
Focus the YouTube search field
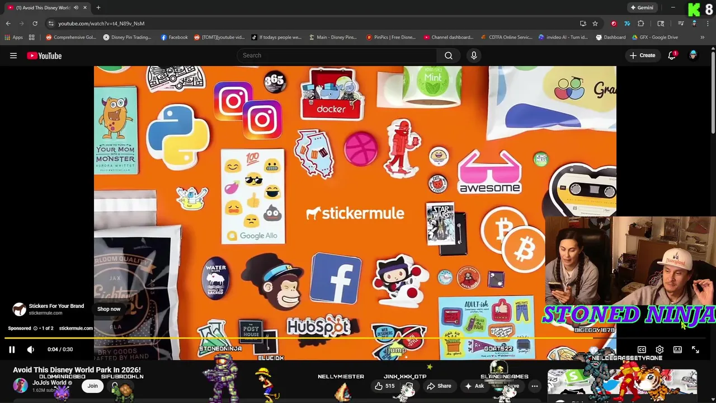tap(337, 55)
